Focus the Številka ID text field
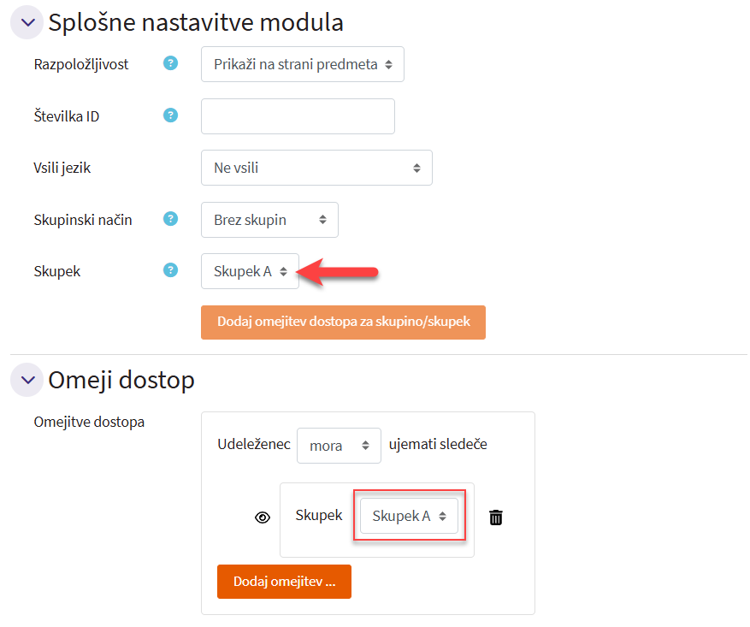750x627 pixels. point(298,116)
